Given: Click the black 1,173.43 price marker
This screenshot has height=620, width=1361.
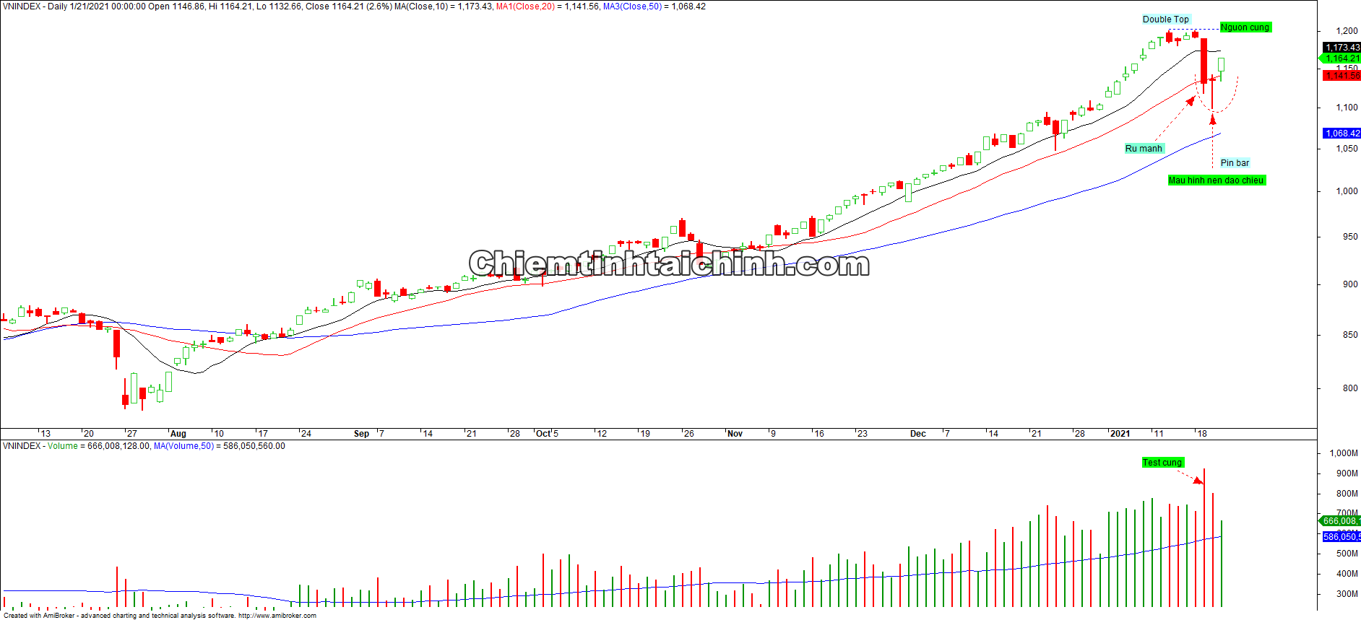Looking at the screenshot, I should 1341,48.
